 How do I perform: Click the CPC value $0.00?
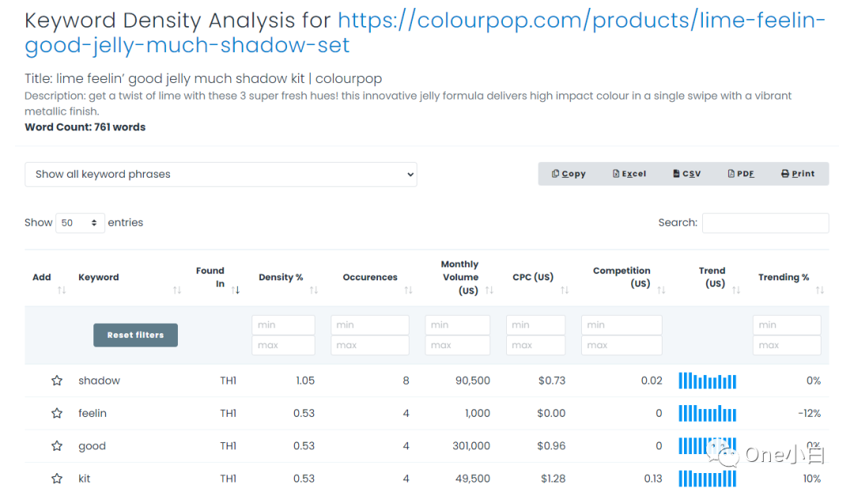[551, 413]
